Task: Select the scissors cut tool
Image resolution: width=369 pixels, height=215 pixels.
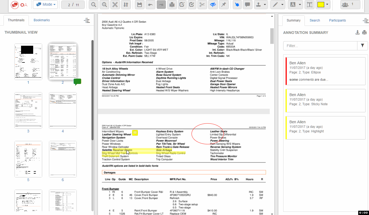Action: (202, 5)
